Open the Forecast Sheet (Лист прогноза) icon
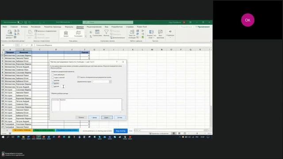This screenshot has height=159, width=283. [160, 34]
